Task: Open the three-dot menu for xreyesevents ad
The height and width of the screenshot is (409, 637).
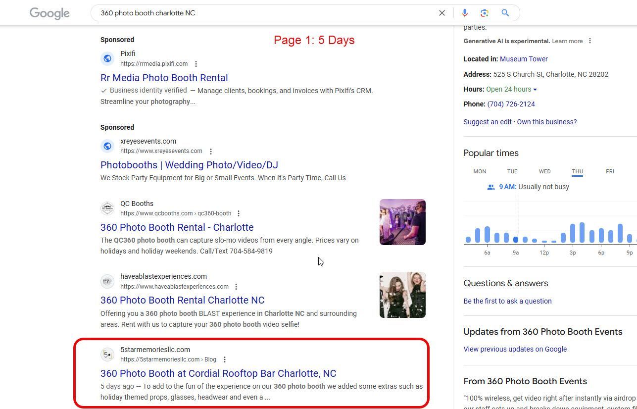Action: tap(211, 152)
